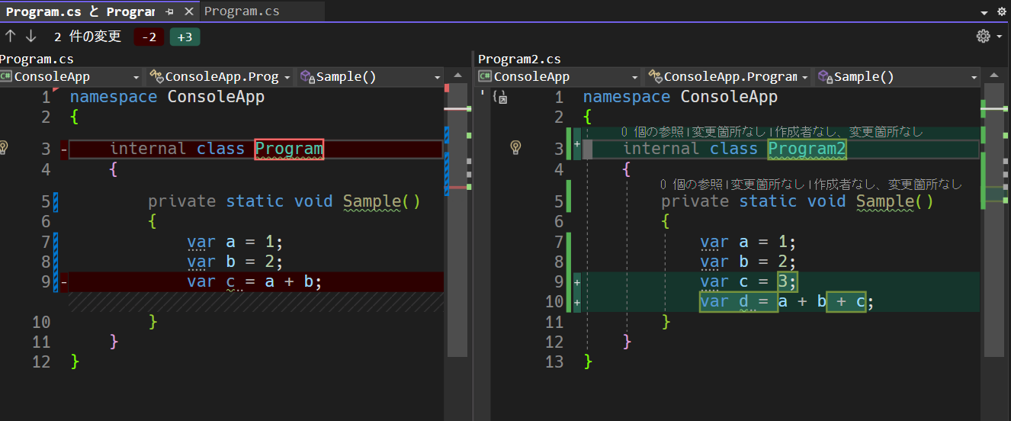The image size is (1011, 421).
Task: Expand the diff settings gear dropdown arrow
Action: tap(1000, 37)
